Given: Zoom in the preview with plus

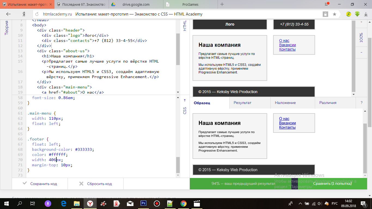Looking at the screenshot, I should coord(361,22).
